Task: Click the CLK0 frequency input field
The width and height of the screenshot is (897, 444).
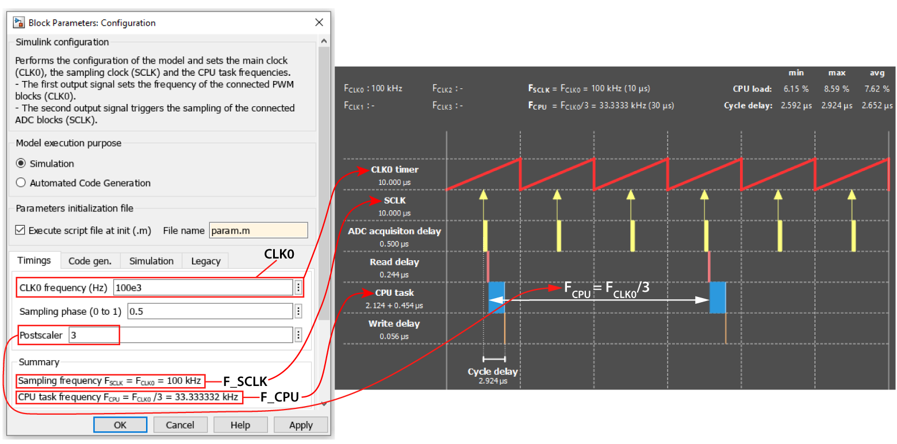Action: point(202,288)
